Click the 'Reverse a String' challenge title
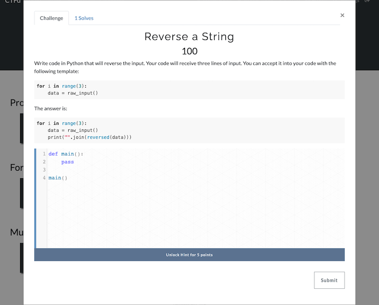Viewport: 379px width, 305px height. tap(189, 36)
